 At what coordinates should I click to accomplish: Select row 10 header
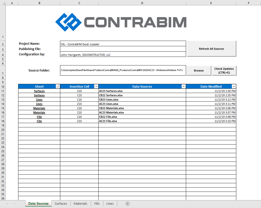pyautogui.click(x=3, y=86)
